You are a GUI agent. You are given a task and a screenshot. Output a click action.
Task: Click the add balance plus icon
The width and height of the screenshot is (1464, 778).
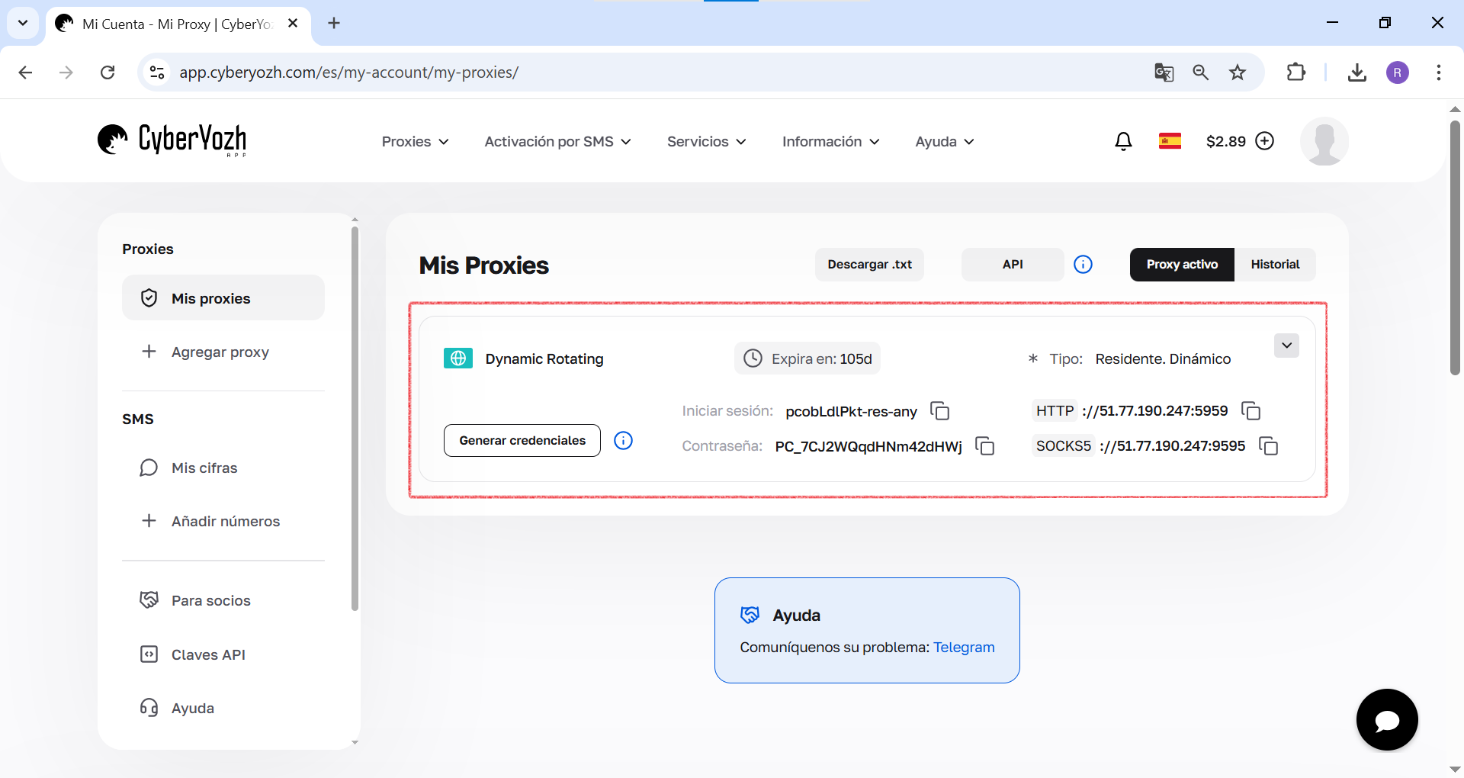click(1265, 141)
